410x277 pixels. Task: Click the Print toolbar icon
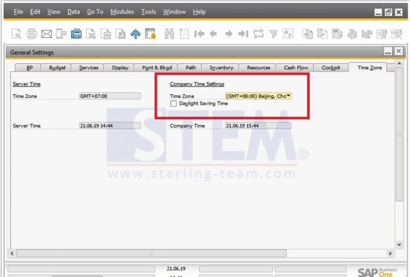pos(31,34)
